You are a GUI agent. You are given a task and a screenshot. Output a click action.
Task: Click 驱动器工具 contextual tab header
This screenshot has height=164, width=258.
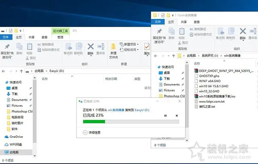(60, 31)
